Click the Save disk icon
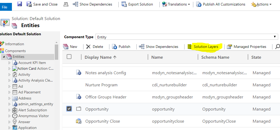 pos(19,4)
